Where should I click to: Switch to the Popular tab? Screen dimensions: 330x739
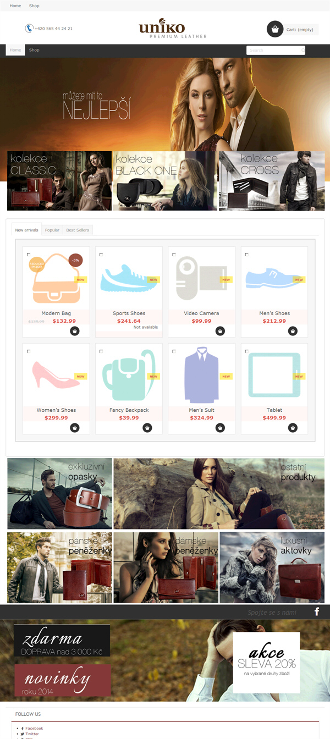(52, 230)
